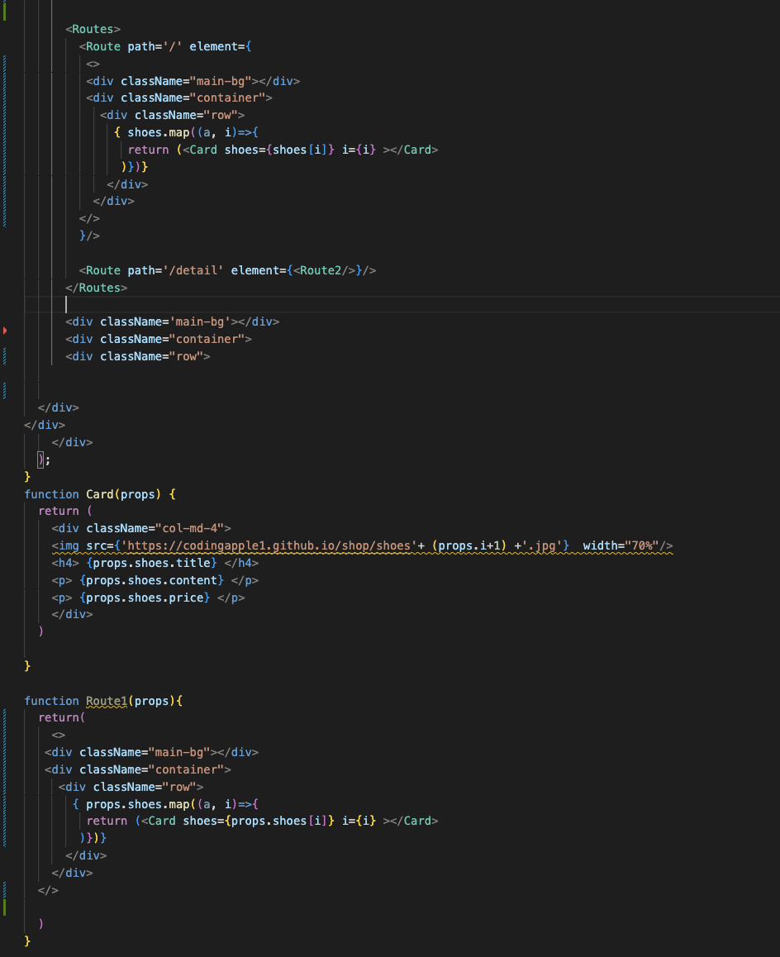Click the className="col-md-4" div
This screenshot has height=957, width=780.
point(141,529)
